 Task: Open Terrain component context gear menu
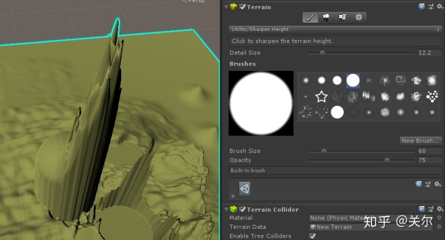coord(439,7)
